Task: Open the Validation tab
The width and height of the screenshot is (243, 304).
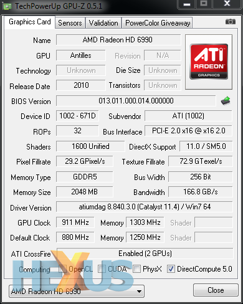Action: [103, 23]
